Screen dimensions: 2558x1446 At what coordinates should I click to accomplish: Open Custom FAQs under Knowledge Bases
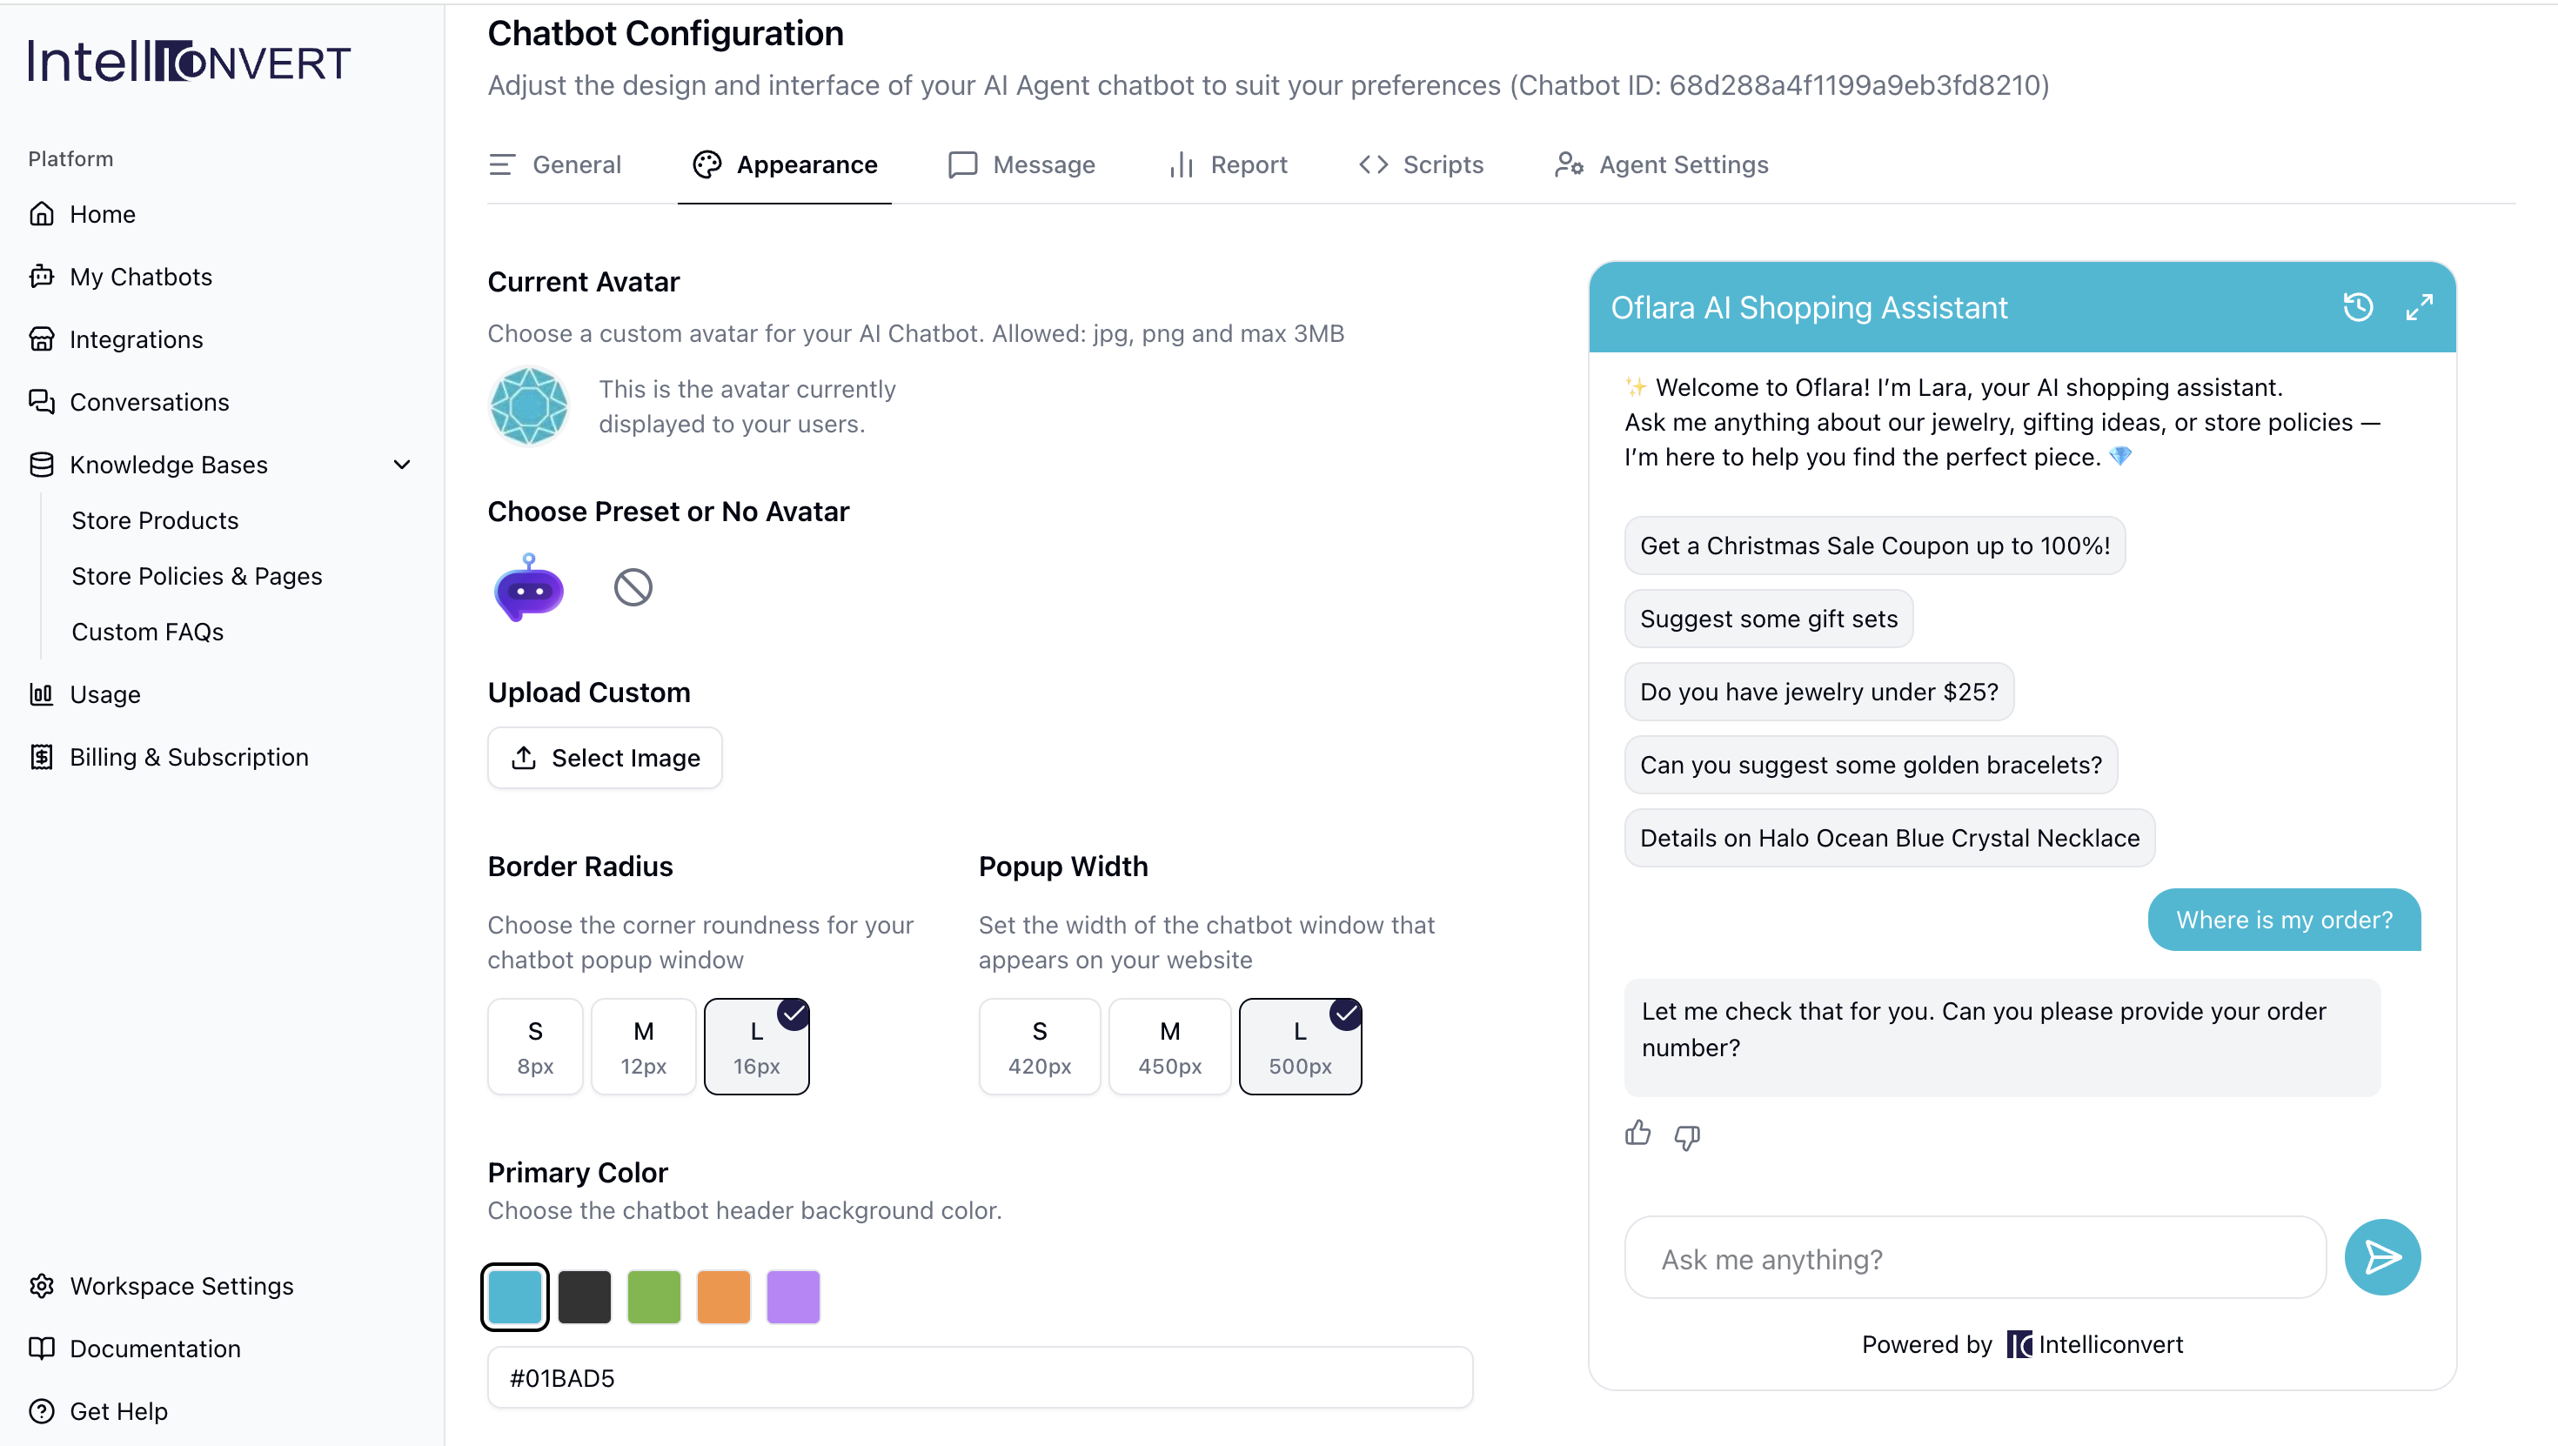(x=147, y=632)
